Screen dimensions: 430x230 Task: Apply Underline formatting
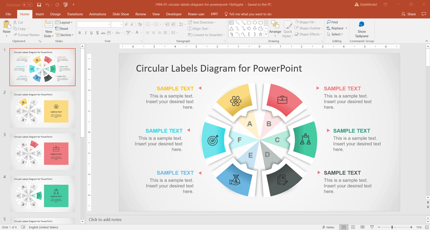pyautogui.click(x=92, y=33)
